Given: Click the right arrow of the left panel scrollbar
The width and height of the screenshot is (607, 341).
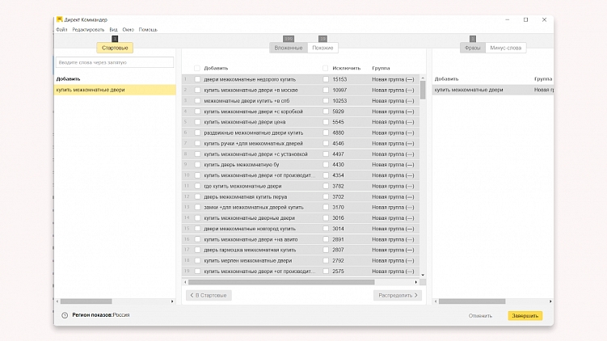Looking at the screenshot, I should [x=172, y=301].
